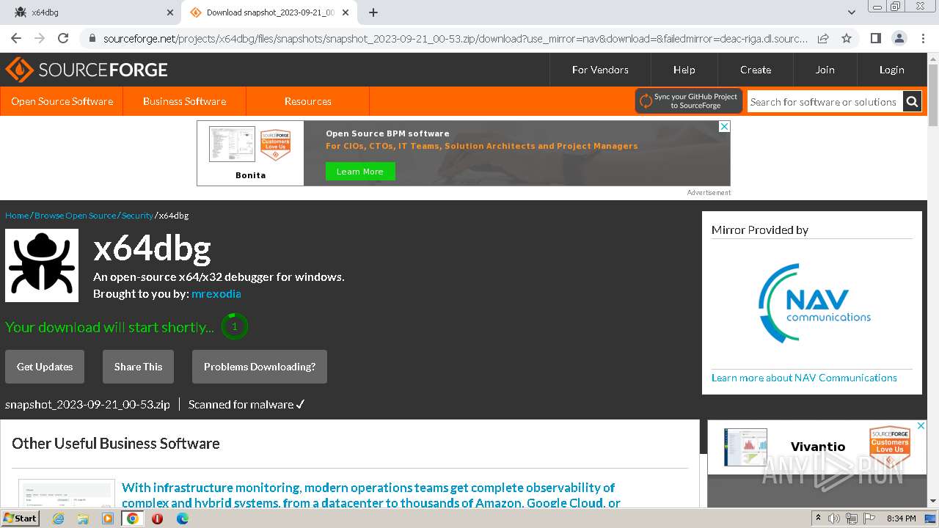Open Learn more about NAV Communications link
Image resolution: width=939 pixels, height=528 pixels.
tap(804, 378)
